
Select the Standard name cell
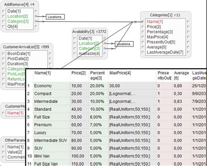(52, 109)
